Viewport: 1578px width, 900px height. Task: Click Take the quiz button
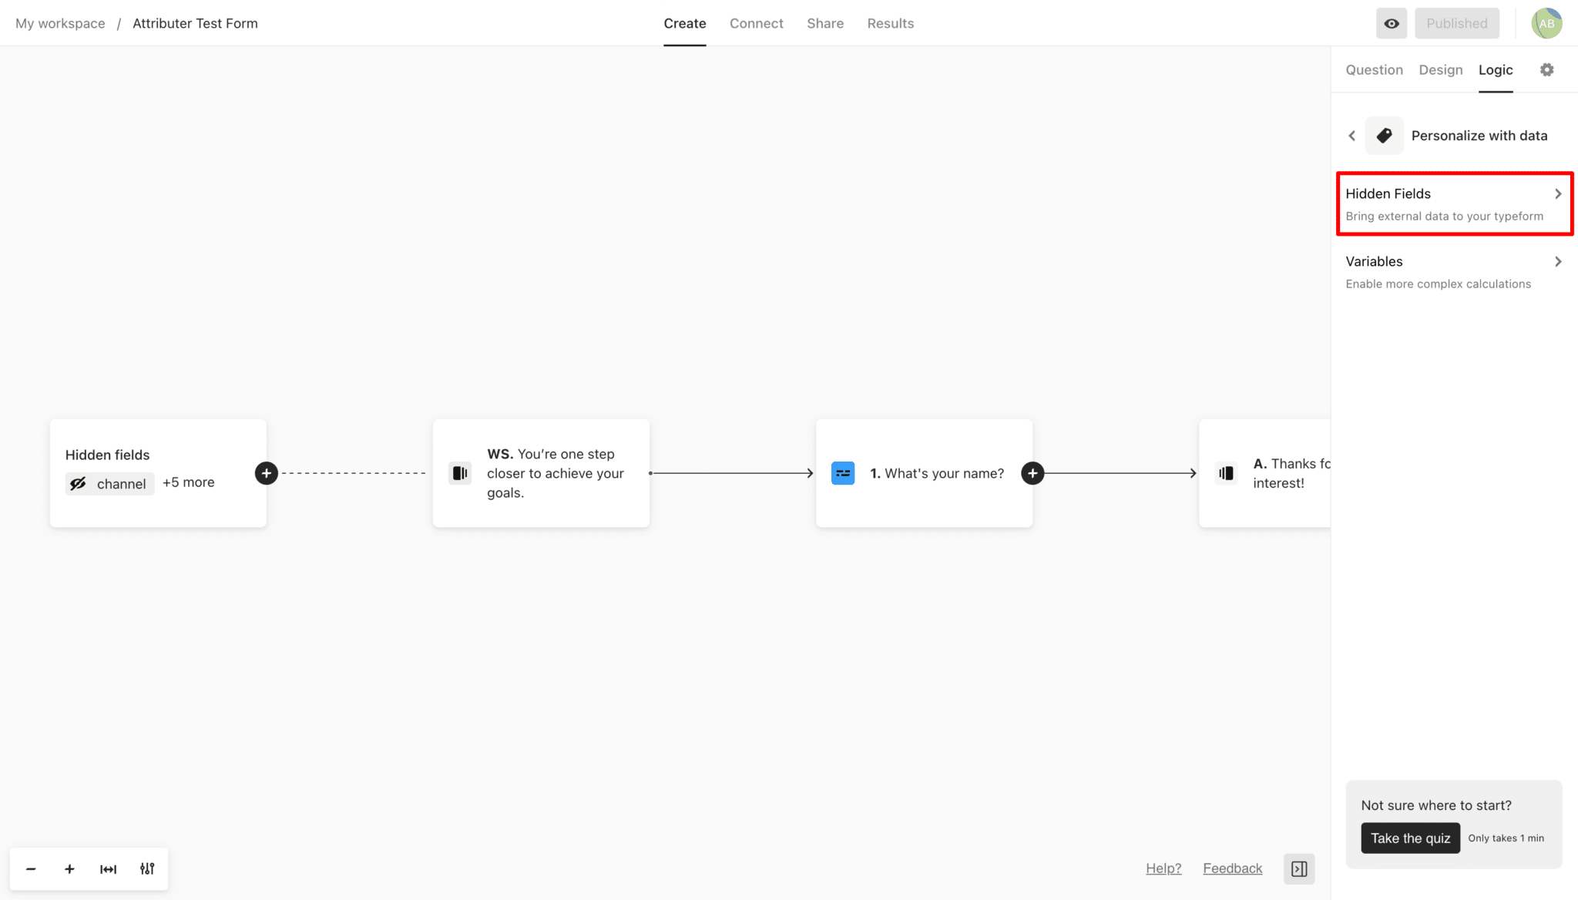tap(1410, 838)
